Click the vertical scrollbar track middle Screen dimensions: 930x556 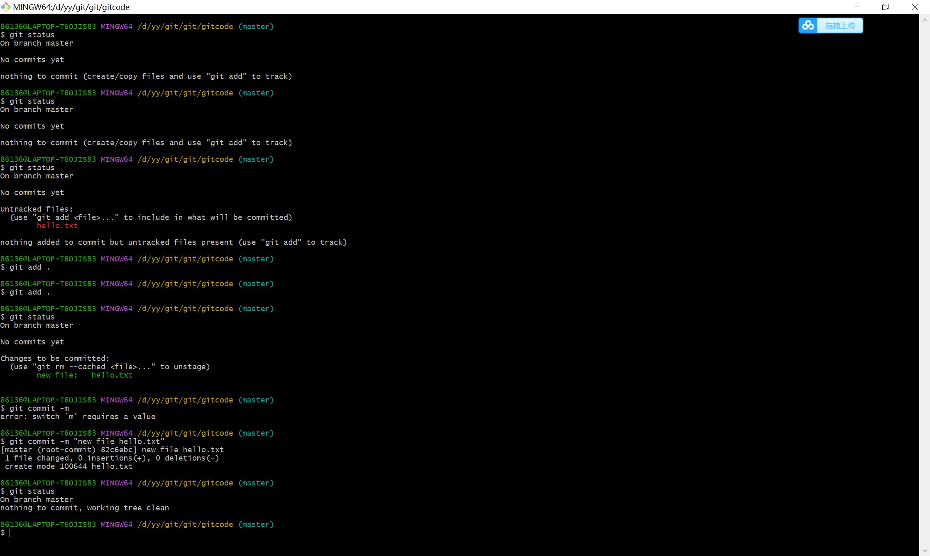[x=925, y=286]
